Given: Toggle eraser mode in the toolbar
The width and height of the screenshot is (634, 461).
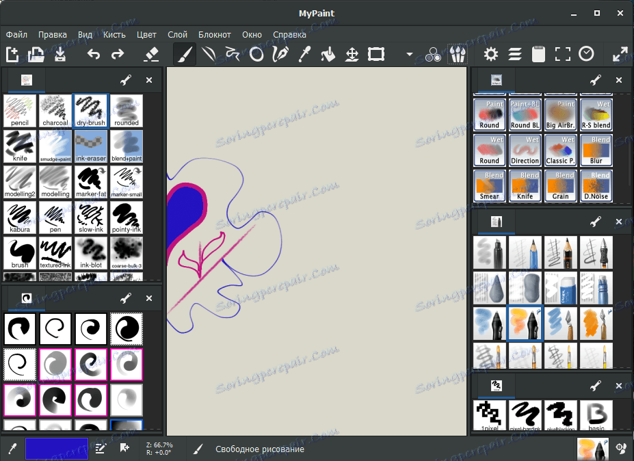Looking at the screenshot, I should pos(151,54).
